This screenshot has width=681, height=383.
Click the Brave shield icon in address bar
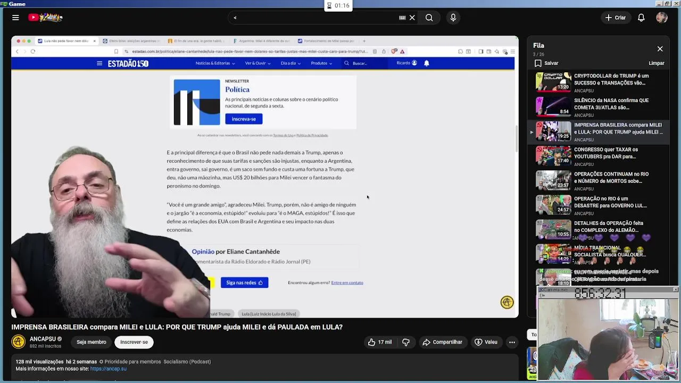coord(394,52)
